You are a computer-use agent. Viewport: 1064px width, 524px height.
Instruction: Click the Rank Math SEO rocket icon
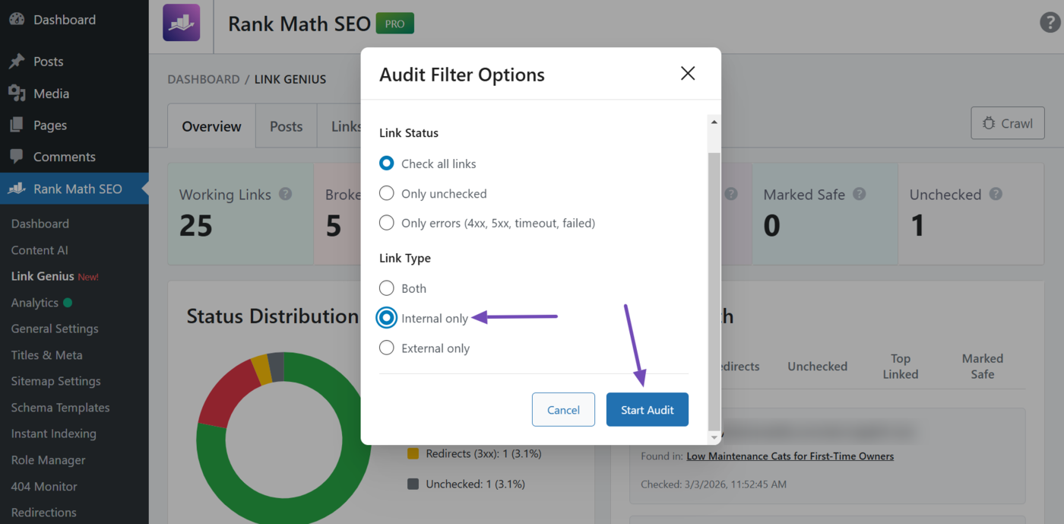17,189
